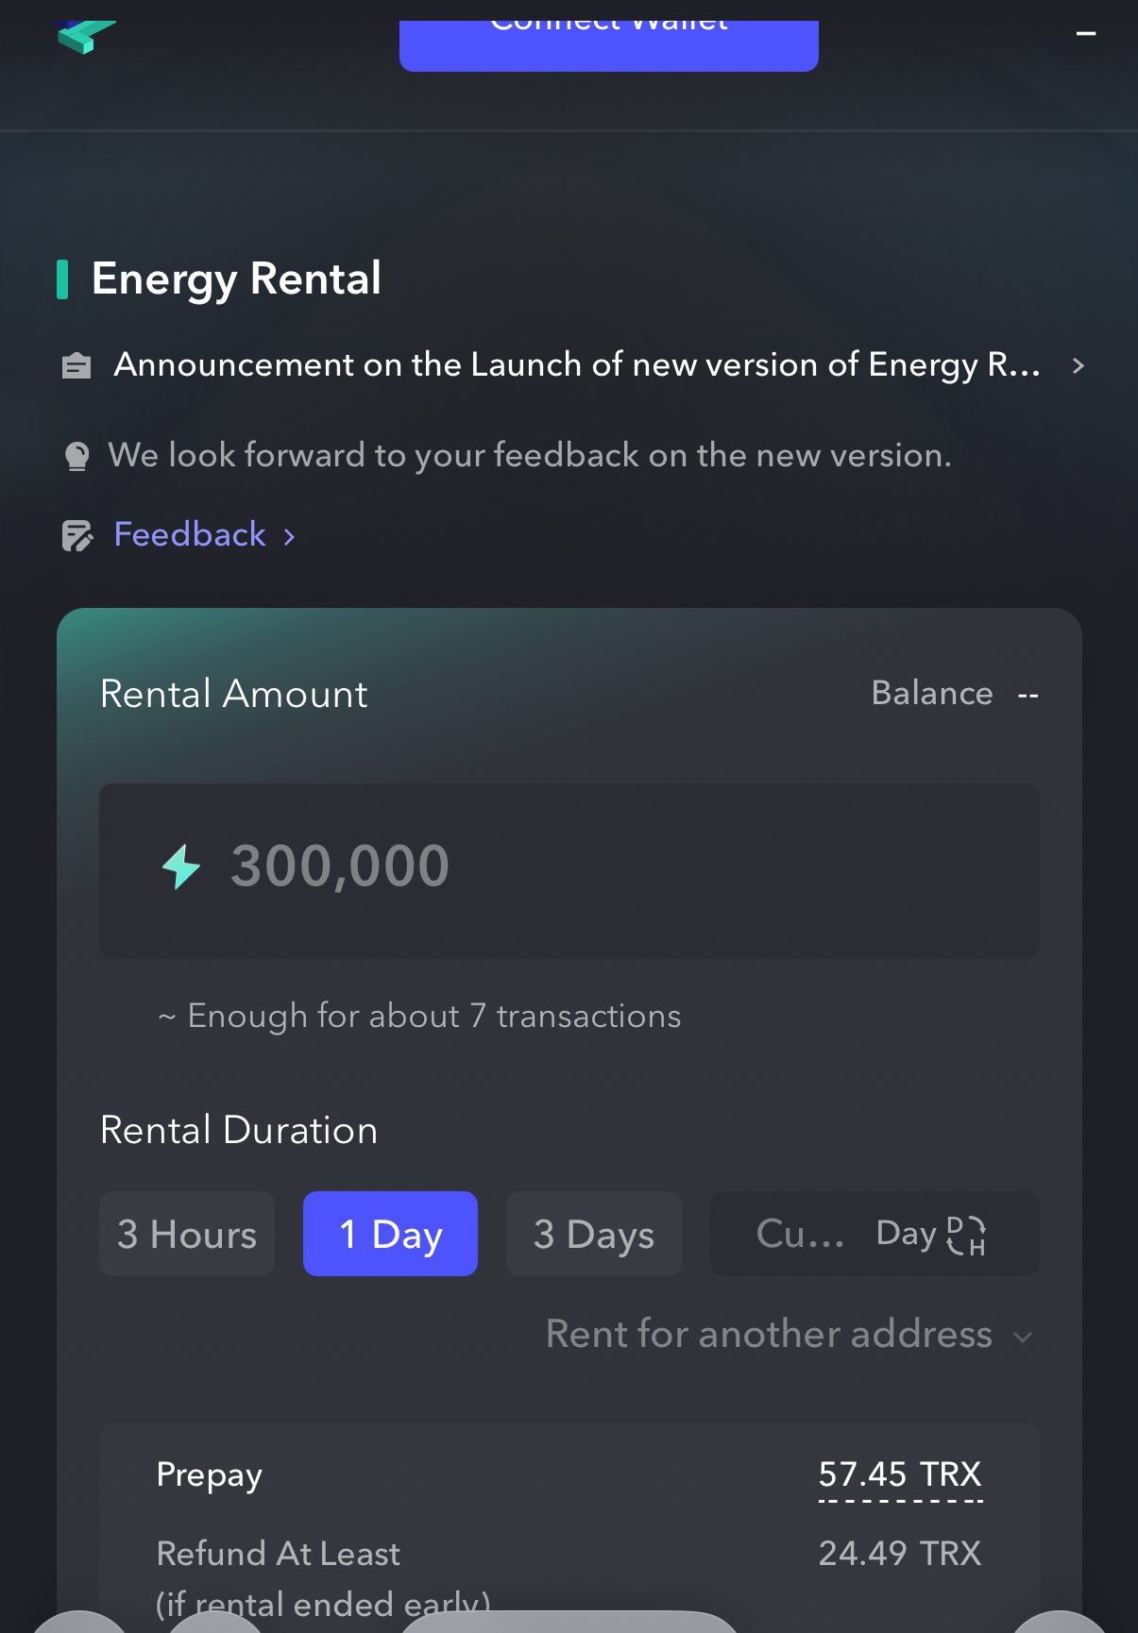Open the Energy Rental launch announcement text
This screenshot has height=1633, width=1138.
(576, 365)
